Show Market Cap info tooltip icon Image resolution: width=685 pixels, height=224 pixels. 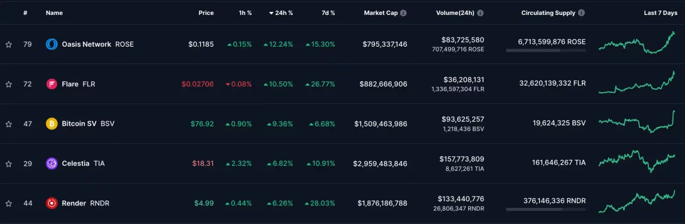pos(403,13)
